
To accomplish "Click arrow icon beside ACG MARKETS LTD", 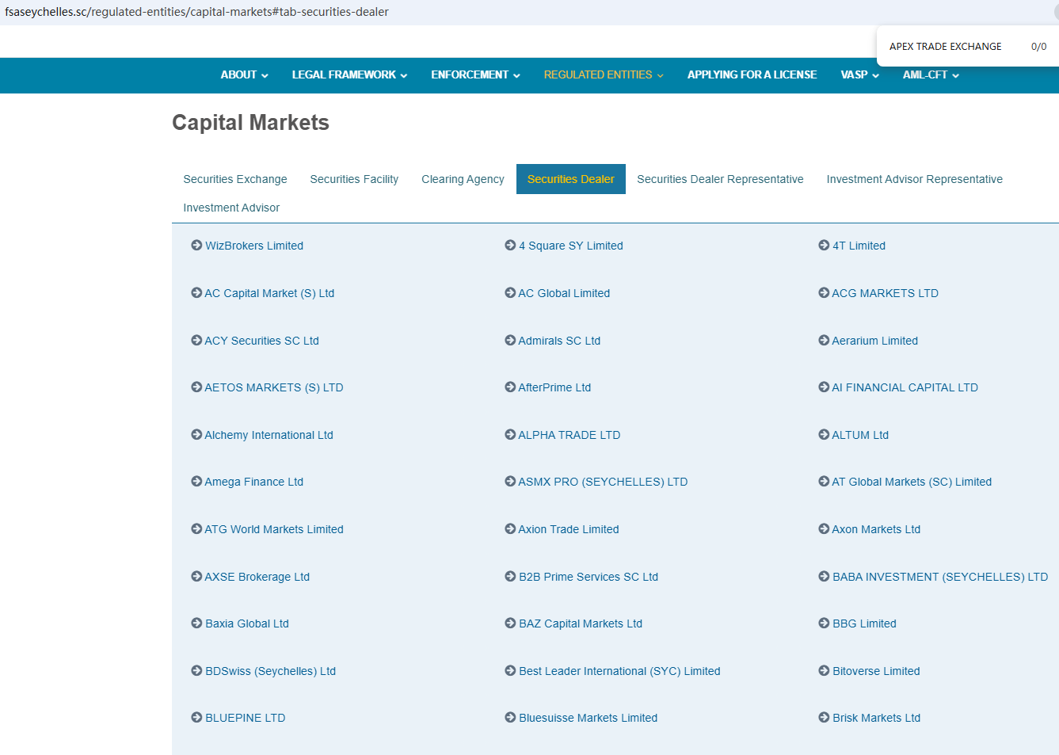I will click(824, 293).
